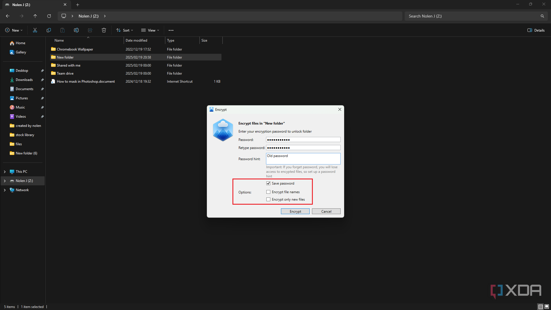The image size is (551, 310).
Task: Uncheck the Save password checkbox
Action: click(268, 183)
